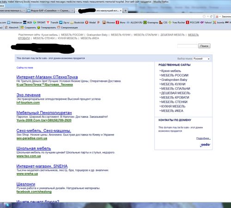Switch to the leftmost качественных tab
The height and width of the screenshot is (208, 231).
coord(13,11)
